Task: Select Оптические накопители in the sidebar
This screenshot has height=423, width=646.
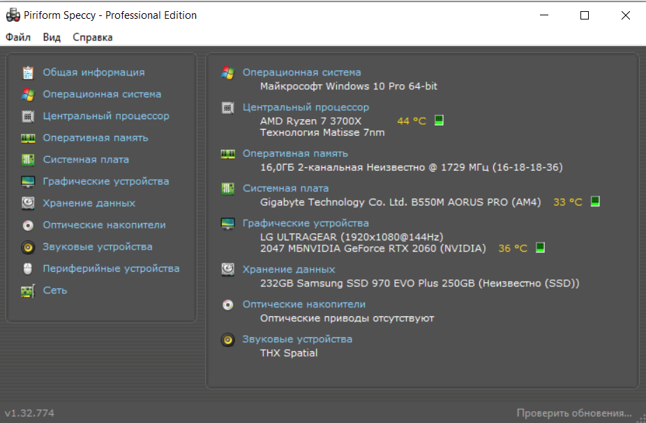Action: [x=104, y=225]
